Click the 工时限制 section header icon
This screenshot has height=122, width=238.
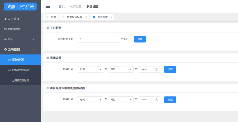point(48,28)
